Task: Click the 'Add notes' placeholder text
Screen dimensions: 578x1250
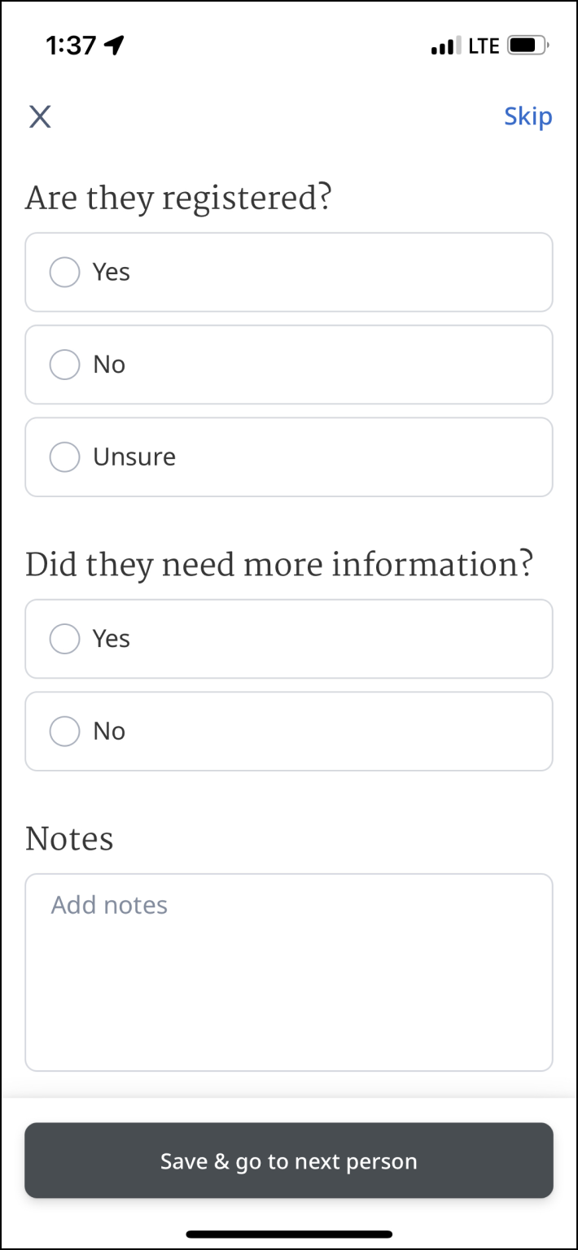Action: [109, 905]
